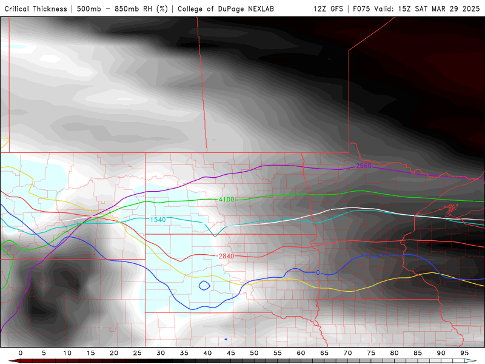Image resolution: width=485 pixels, height=364 pixels.
Task: Click the color scale value 20
Action: coord(114,353)
